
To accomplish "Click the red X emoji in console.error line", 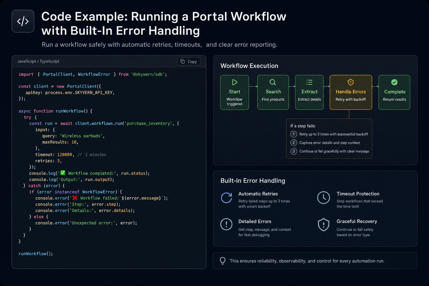I will [x=75, y=198].
